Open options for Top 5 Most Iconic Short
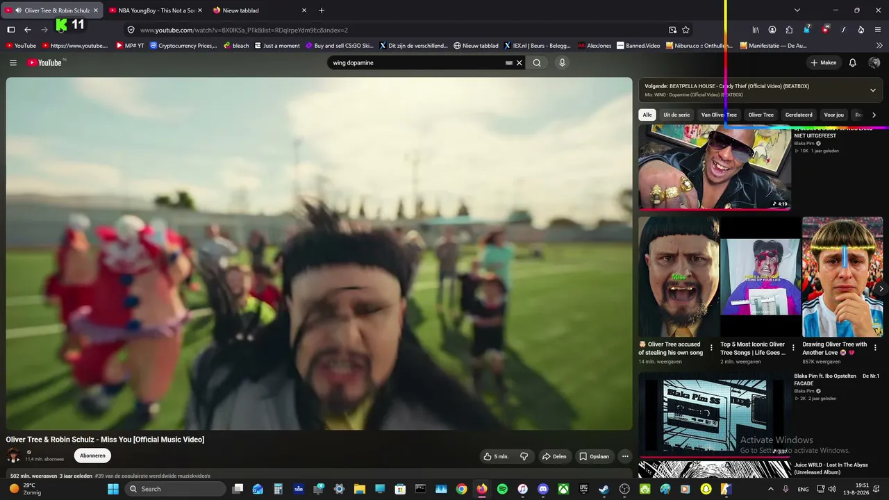This screenshot has height=500, width=889. pyautogui.click(x=793, y=348)
